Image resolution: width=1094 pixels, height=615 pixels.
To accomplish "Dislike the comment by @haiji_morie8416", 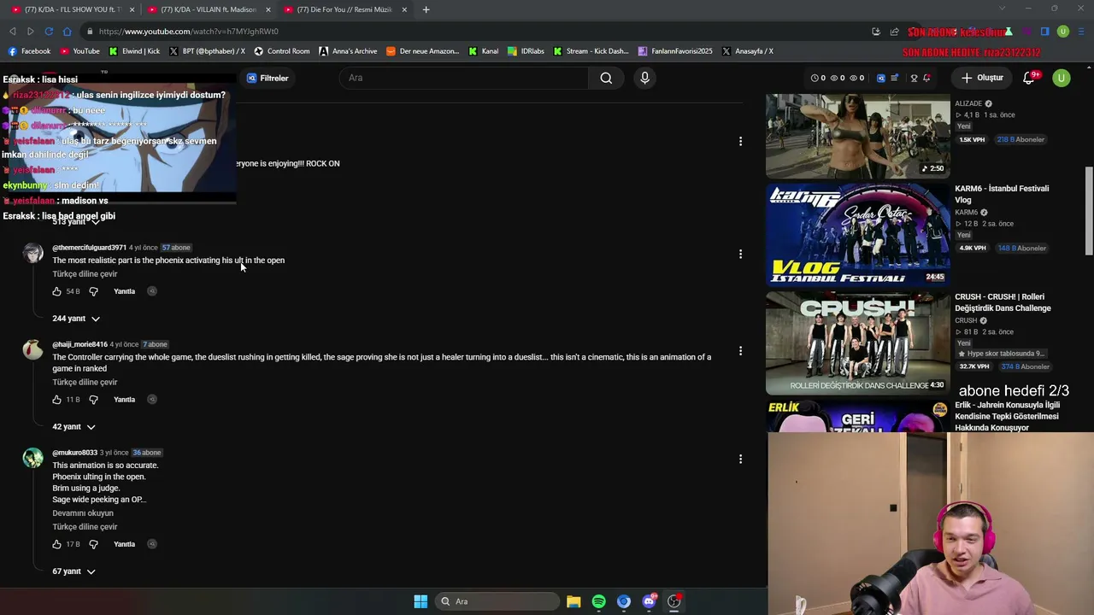I will pos(93,400).
